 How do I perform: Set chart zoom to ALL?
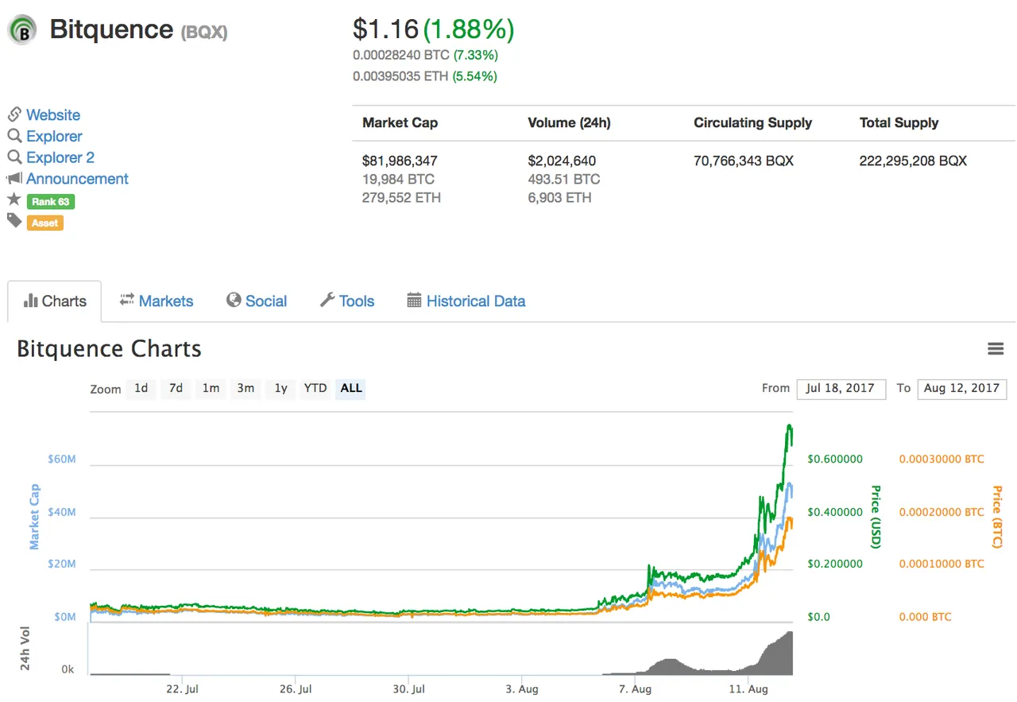point(350,389)
